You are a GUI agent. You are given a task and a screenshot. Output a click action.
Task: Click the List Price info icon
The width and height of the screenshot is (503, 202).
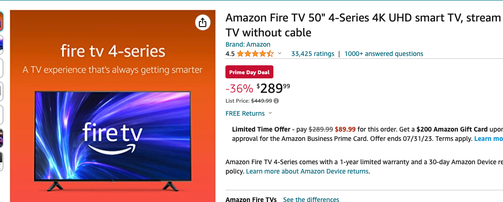(277, 100)
